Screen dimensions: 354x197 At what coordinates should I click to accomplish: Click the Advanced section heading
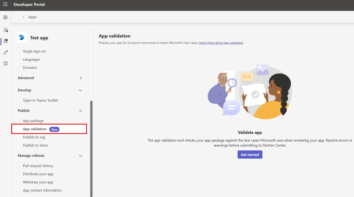[x=26, y=78]
